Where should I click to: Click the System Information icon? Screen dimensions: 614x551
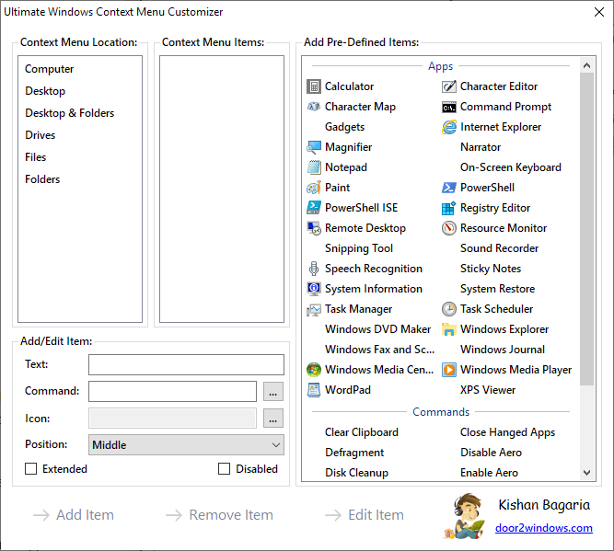point(314,289)
